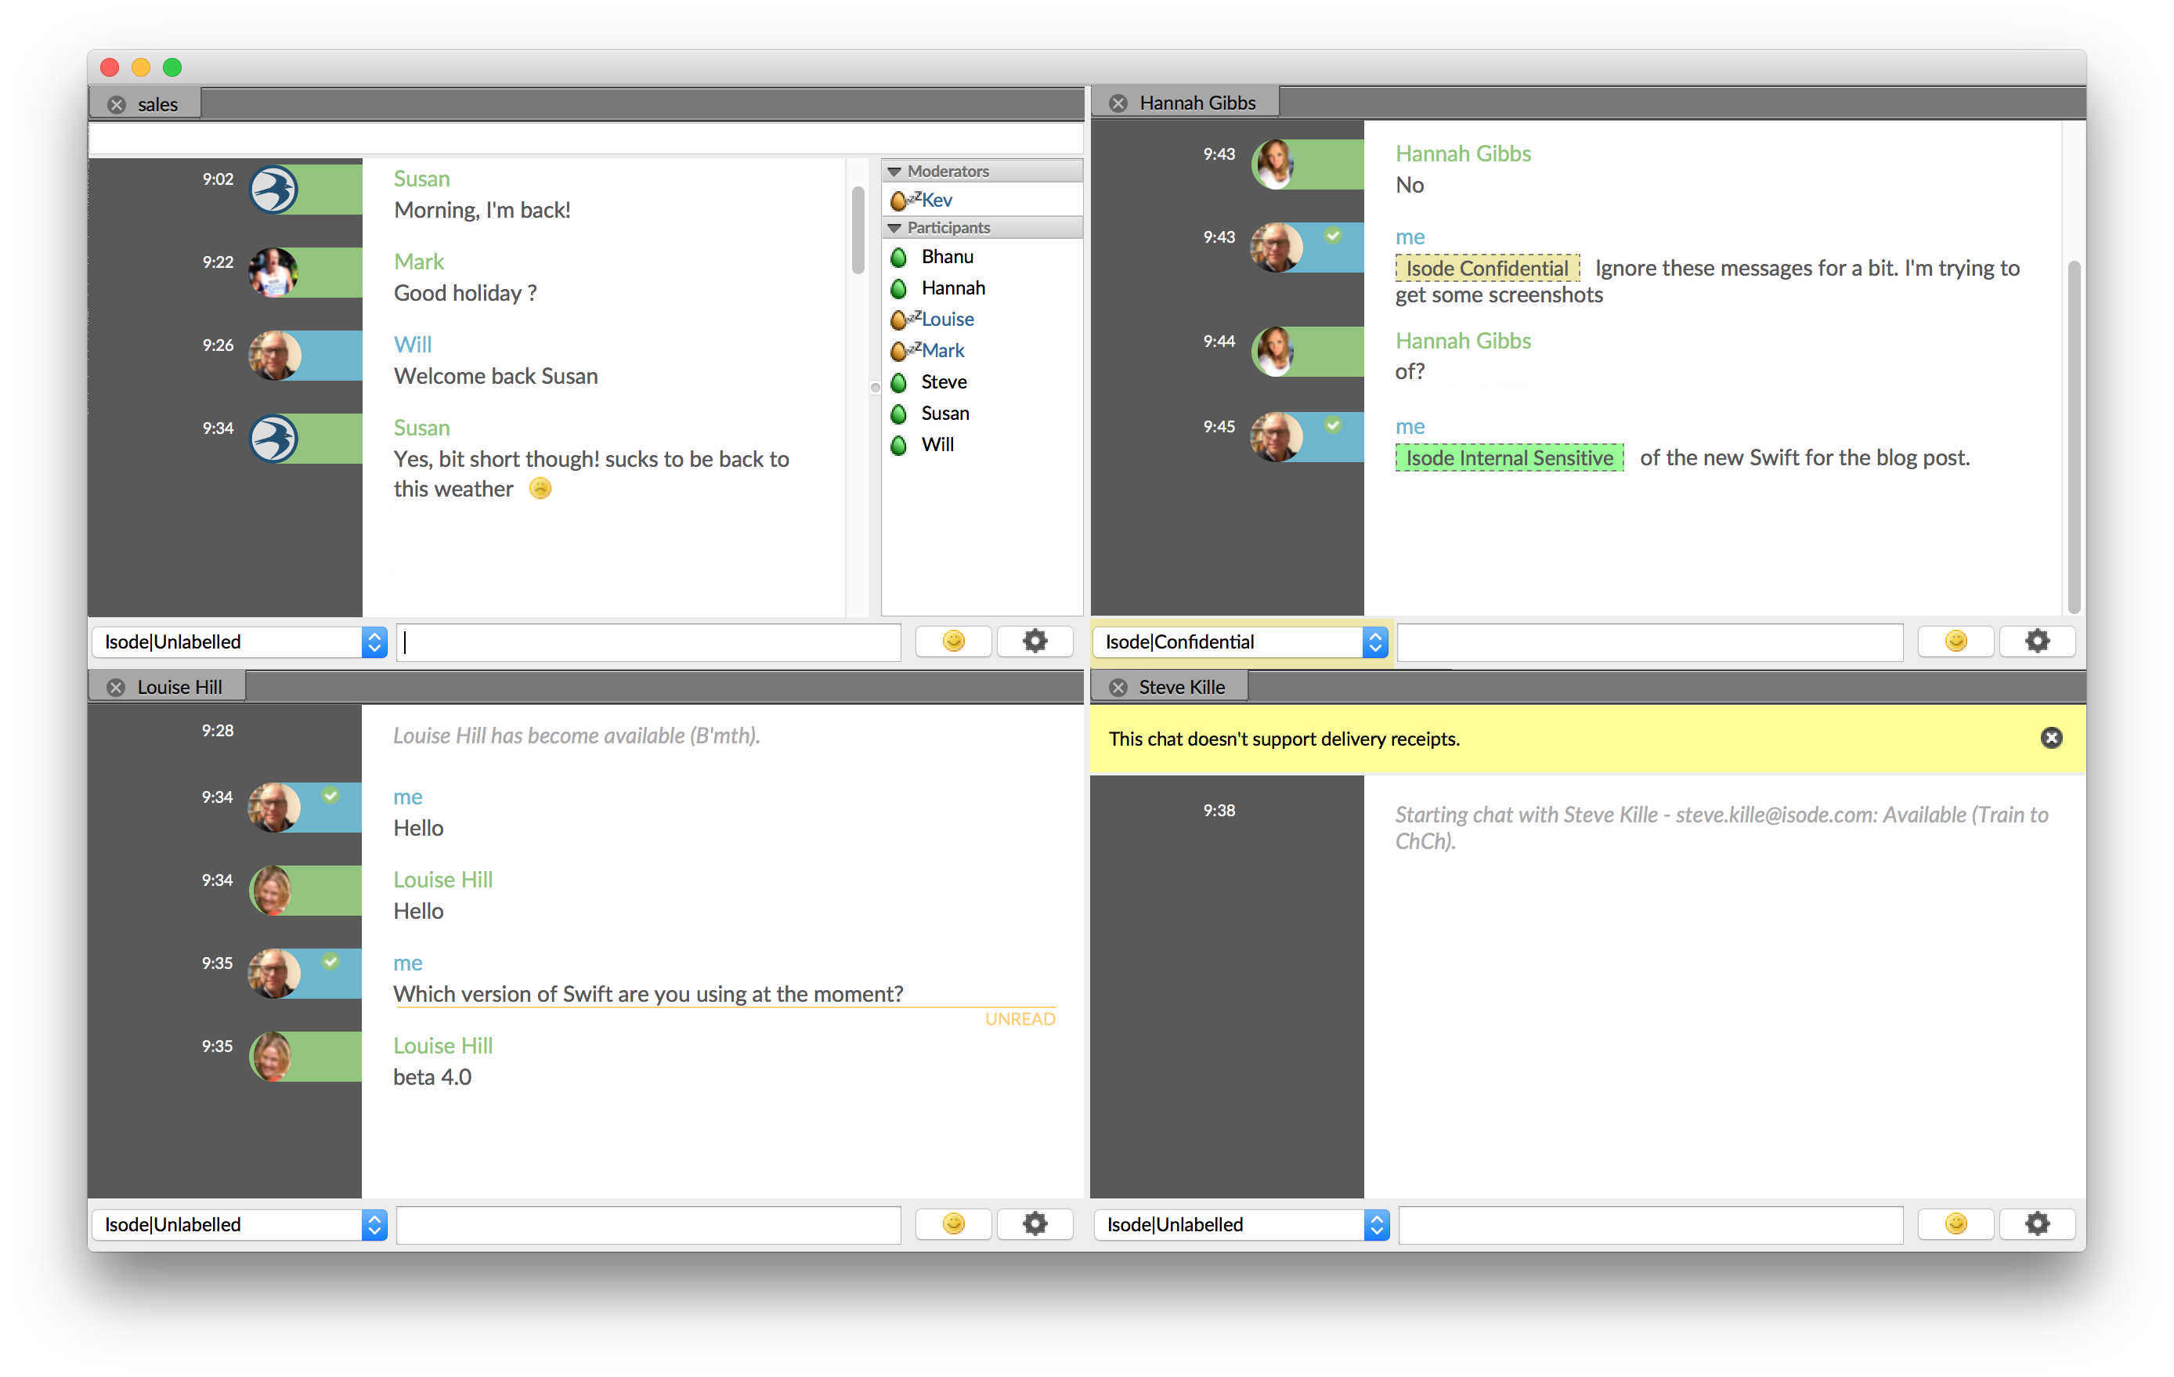Screen dimensions: 2174x1377
Task: Click Bhanu's green presence icon
Action: 898,258
